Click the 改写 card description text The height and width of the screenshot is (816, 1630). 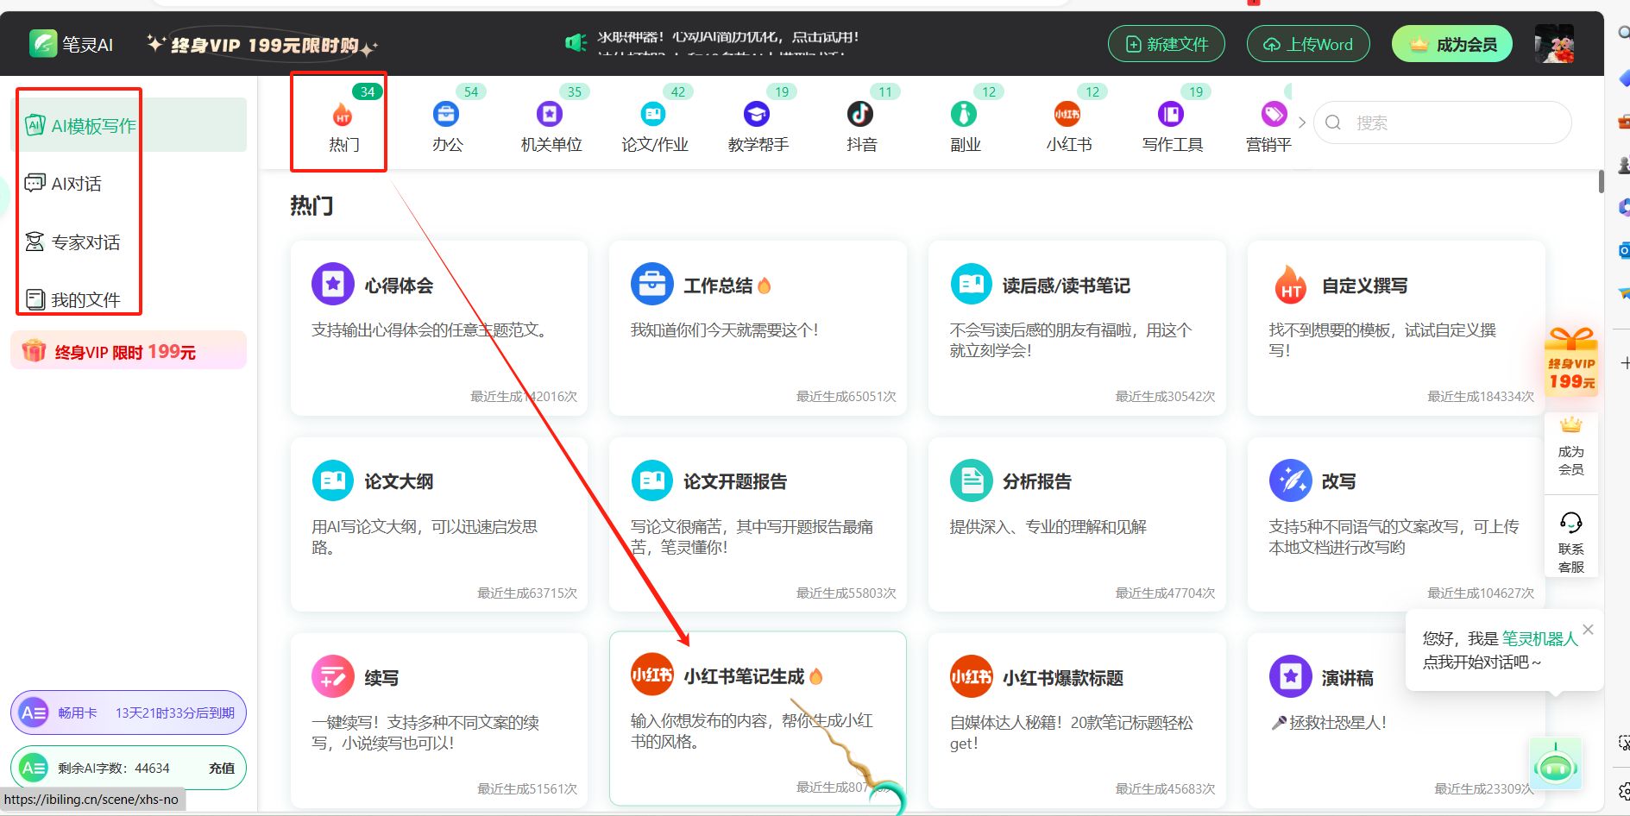(x=1394, y=537)
